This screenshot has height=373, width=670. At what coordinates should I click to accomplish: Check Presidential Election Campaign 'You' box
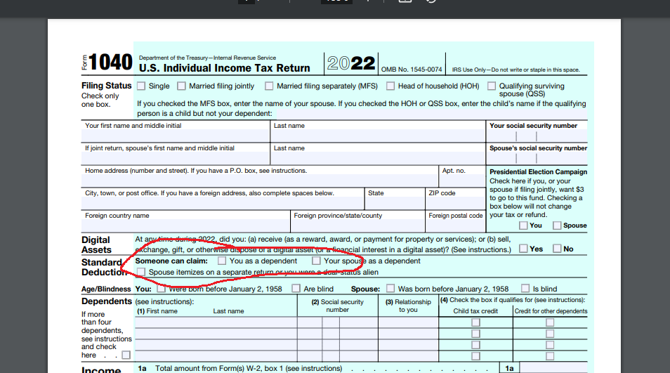coord(523,225)
